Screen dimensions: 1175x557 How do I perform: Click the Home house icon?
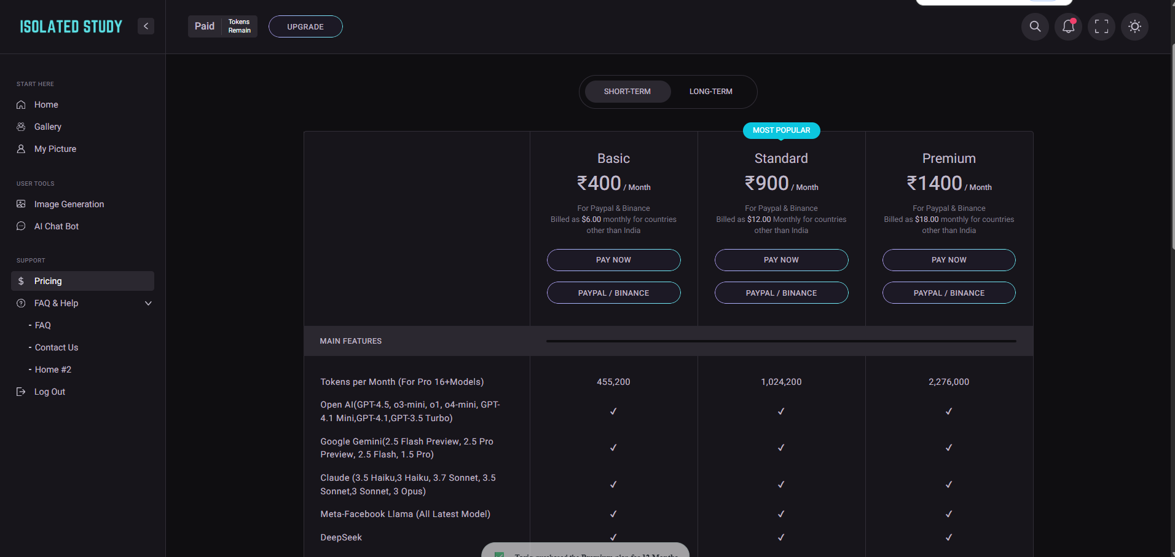(21, 105)
